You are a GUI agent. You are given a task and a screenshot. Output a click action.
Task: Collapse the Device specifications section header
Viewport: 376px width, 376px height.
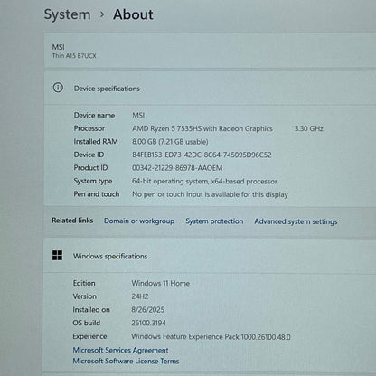[210, 88]
